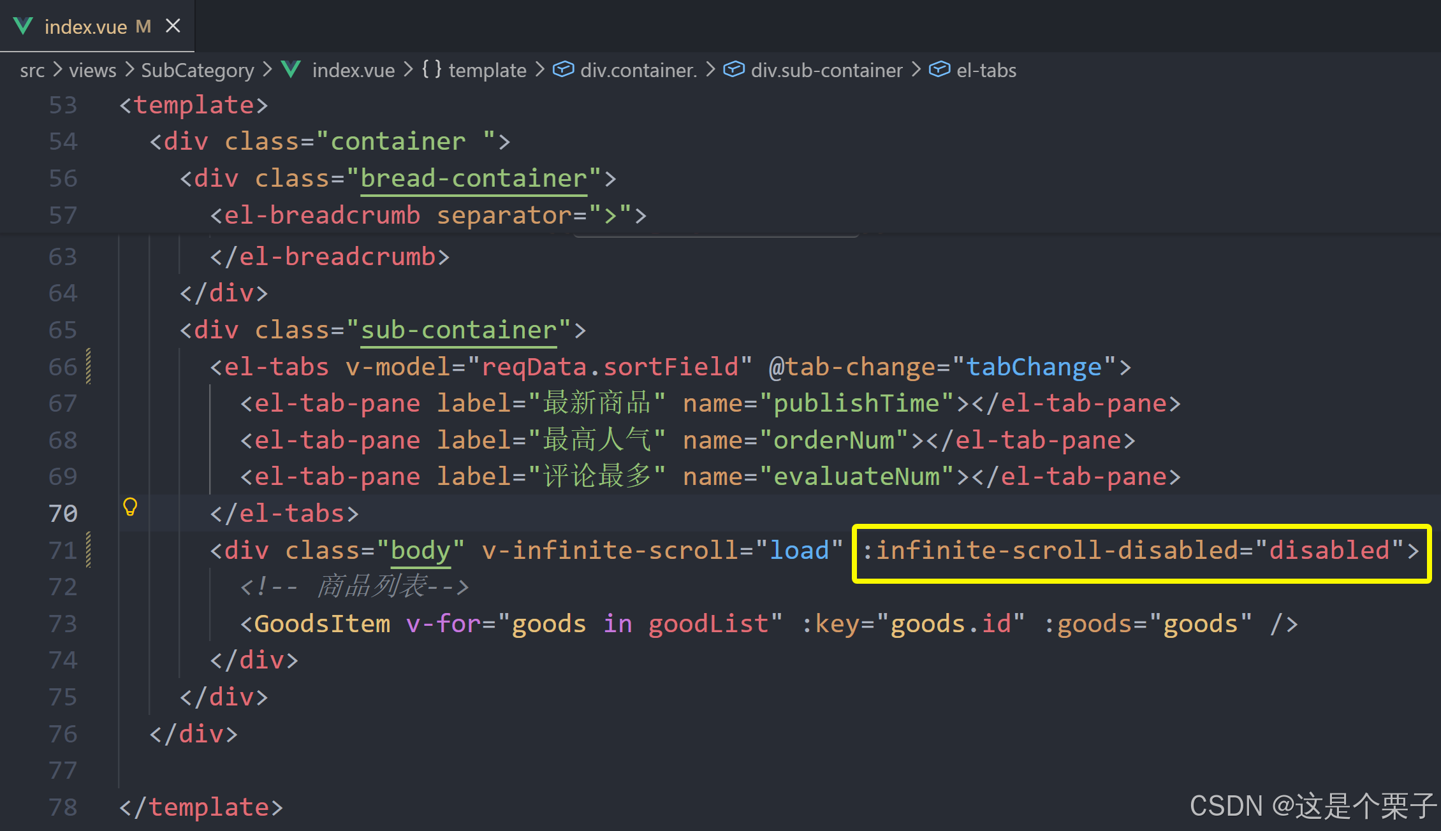Click Vue icon beside index.vue breadcrumb
This screenshot has height=831, width=1441.
[291, 69]
